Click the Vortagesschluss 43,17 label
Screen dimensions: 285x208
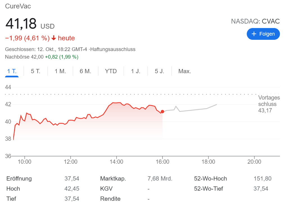(269, 104)
